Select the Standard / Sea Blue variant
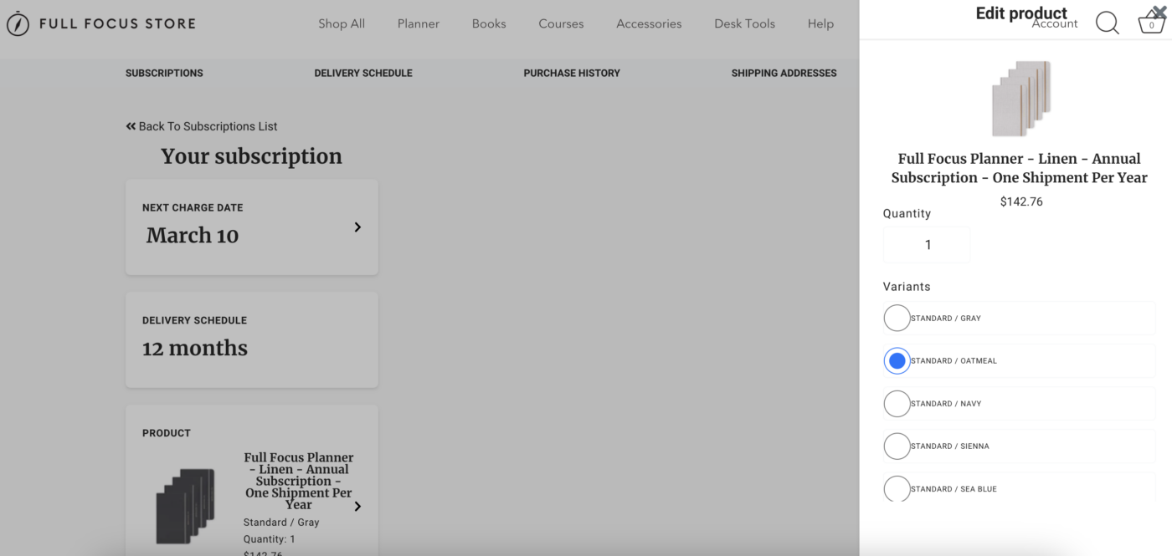Viewport: 1172px width, 556px height. (x=897, y=488)
